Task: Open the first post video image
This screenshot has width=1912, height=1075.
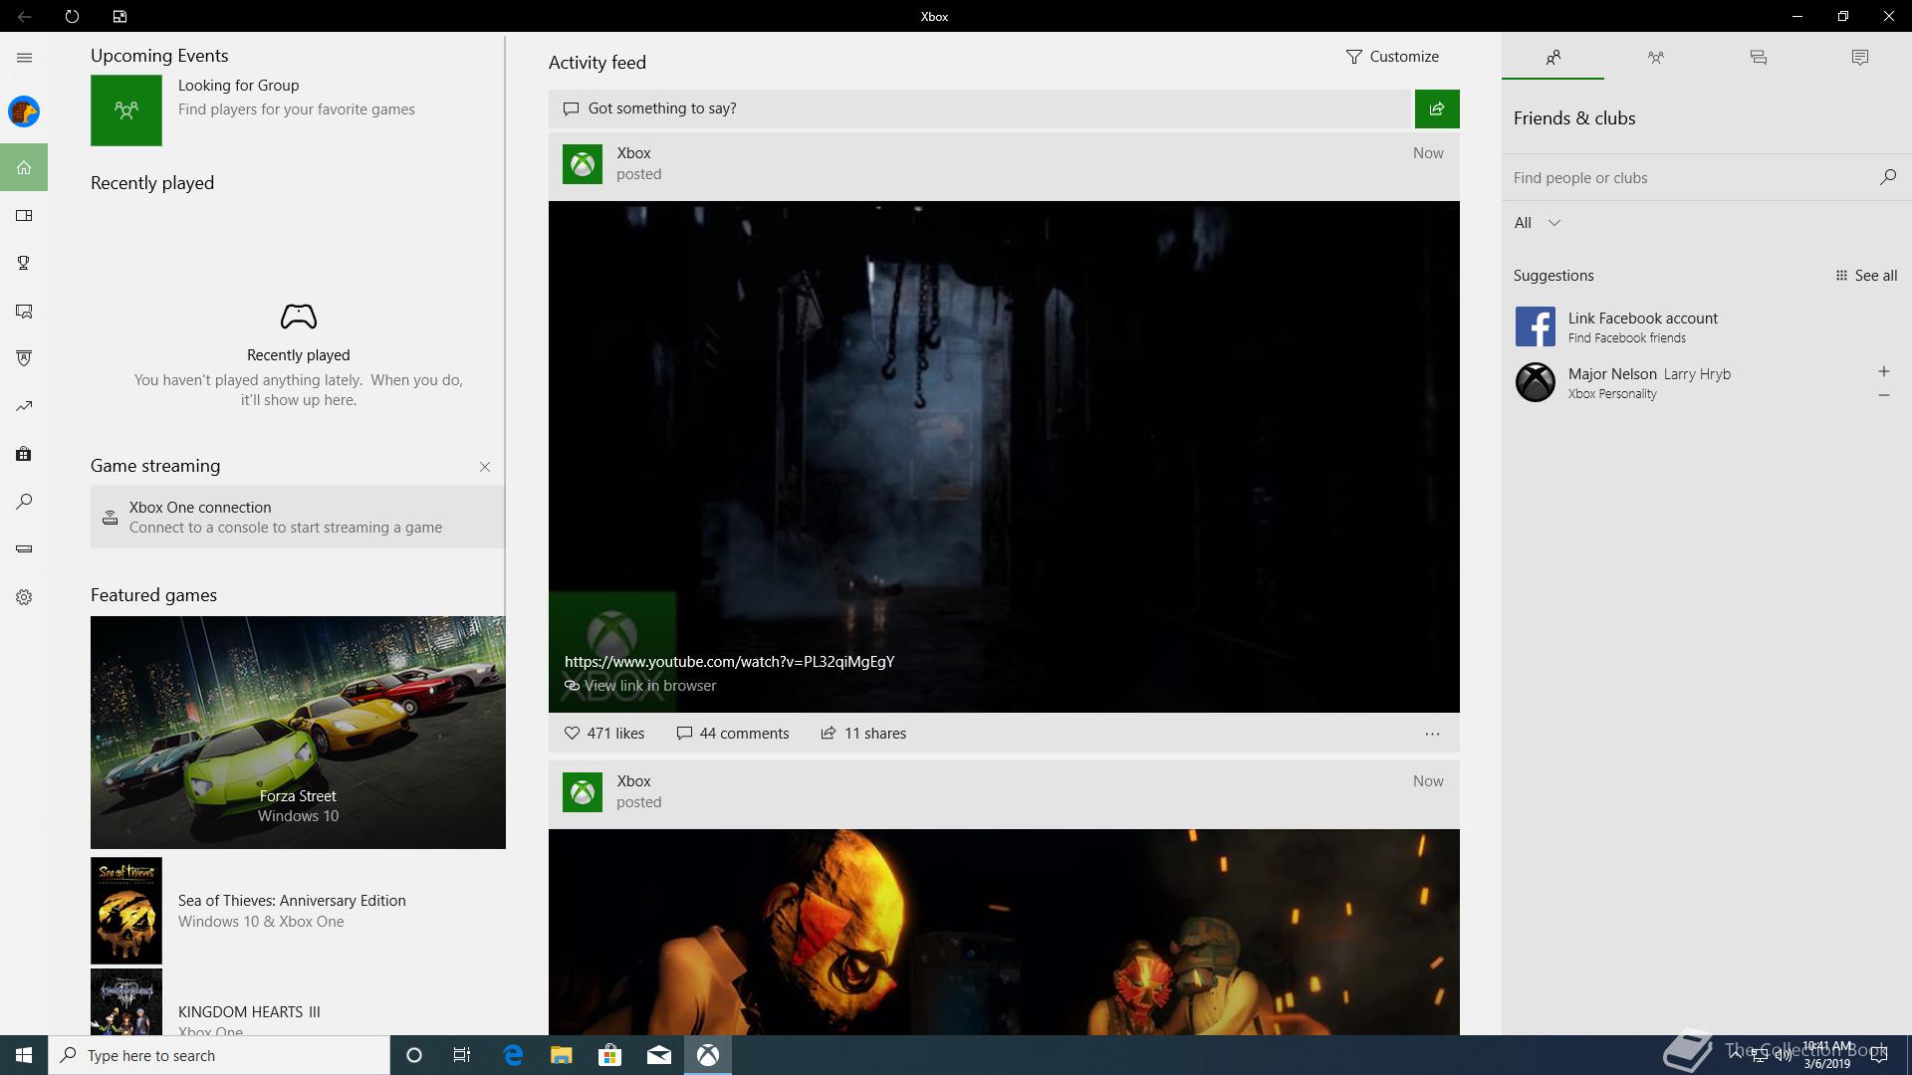Action: pos(1004,457)
